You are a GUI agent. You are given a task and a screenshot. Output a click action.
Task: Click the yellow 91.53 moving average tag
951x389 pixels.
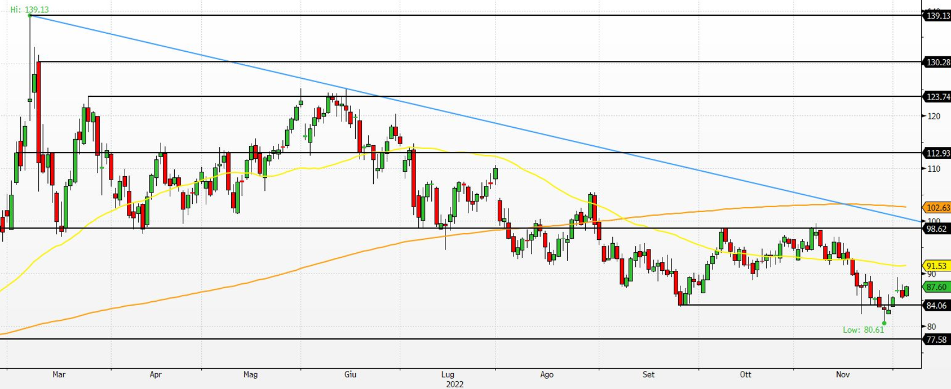point(936,266)
